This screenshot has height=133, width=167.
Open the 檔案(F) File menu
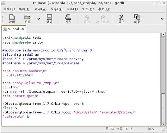[9, 9]
